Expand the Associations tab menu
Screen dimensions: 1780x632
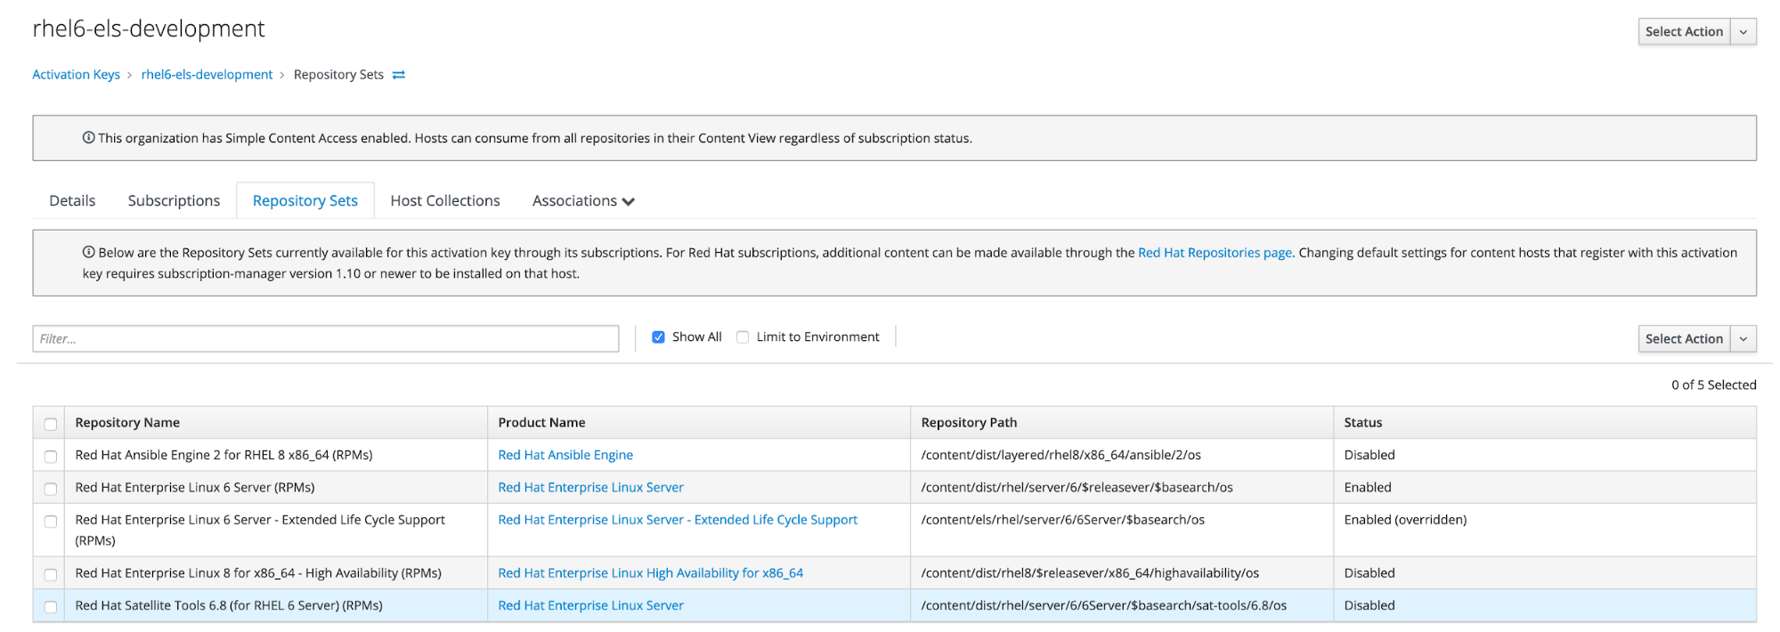coord(583,201)
